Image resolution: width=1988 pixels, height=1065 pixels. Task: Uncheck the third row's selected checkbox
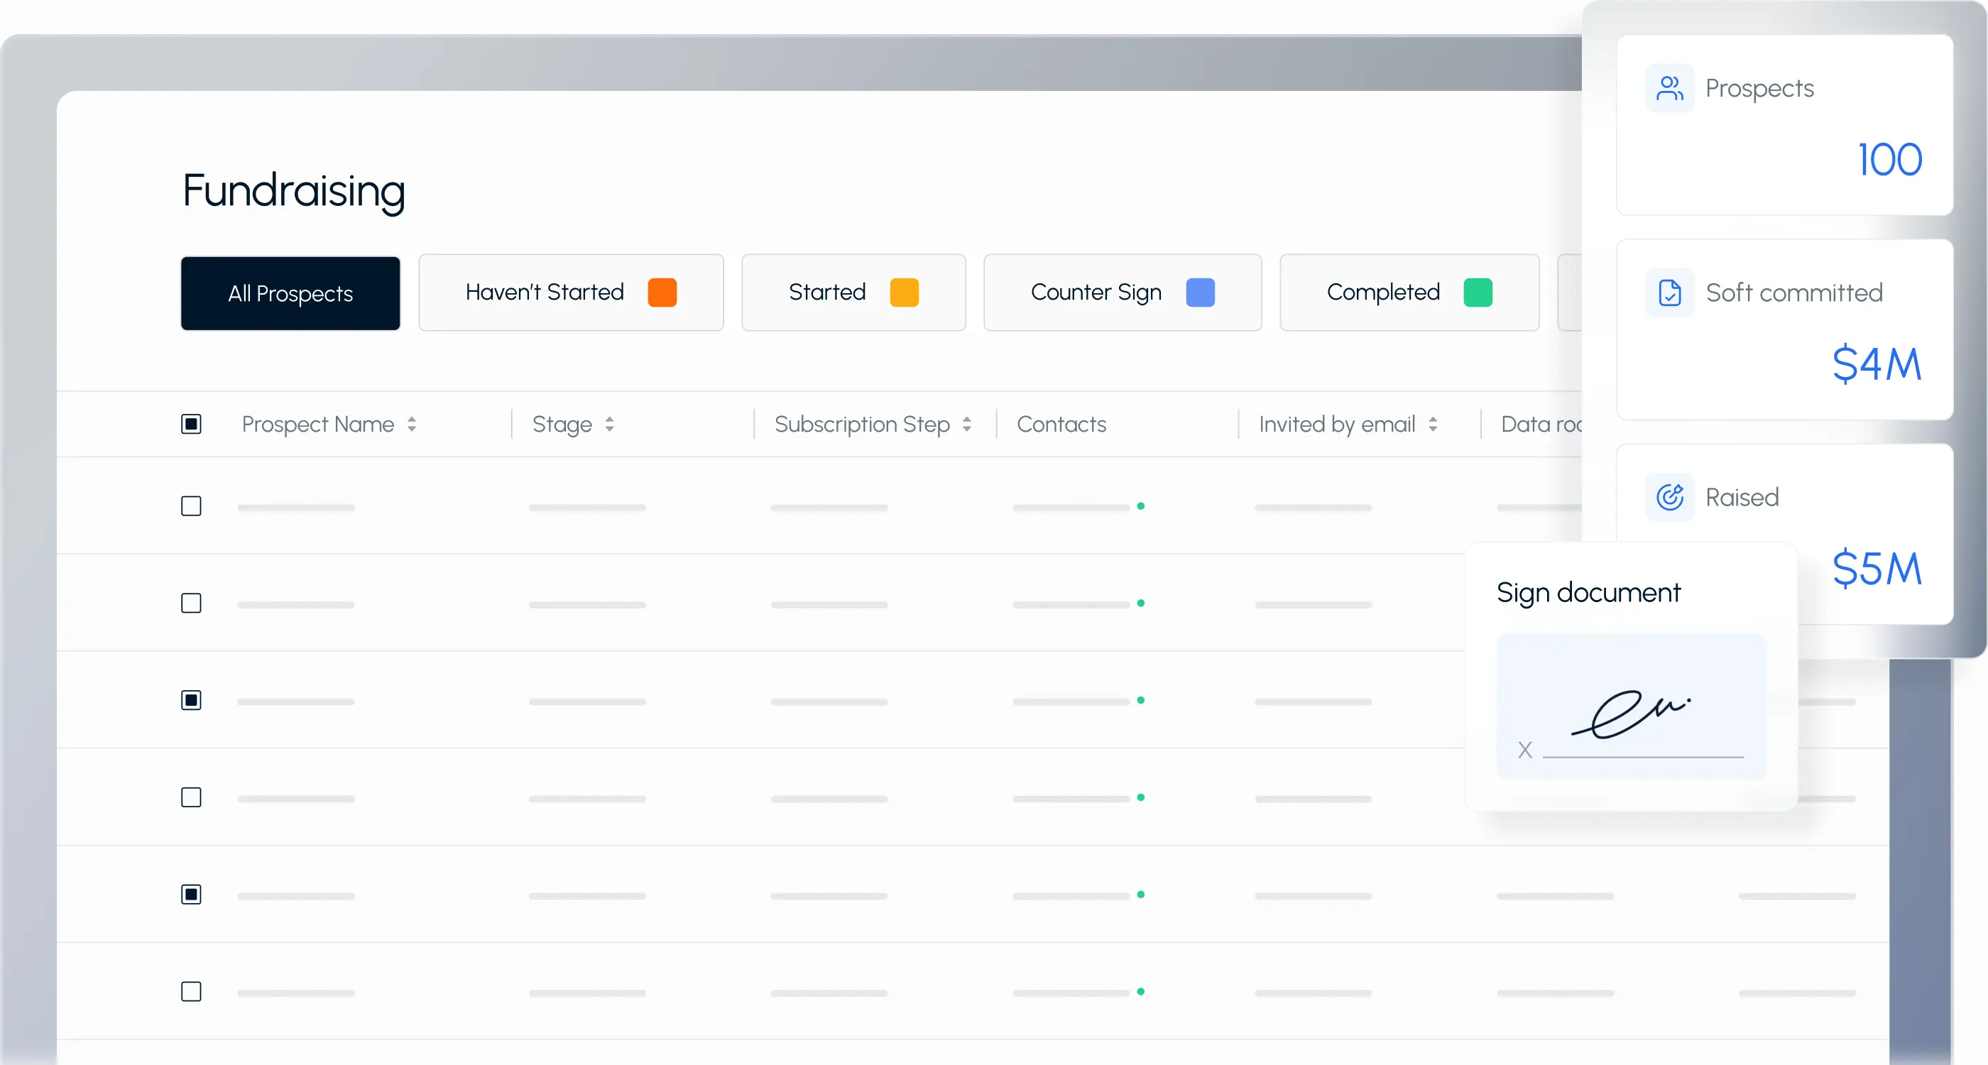[x=190, y=700]
